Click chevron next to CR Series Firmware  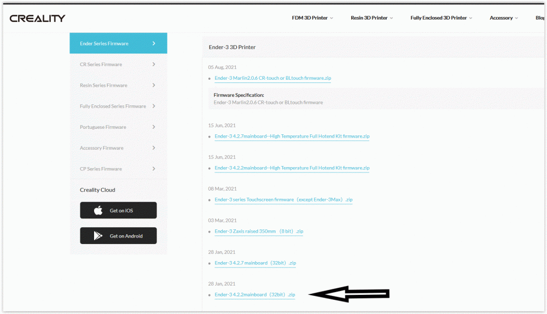(x=154, y=64)
